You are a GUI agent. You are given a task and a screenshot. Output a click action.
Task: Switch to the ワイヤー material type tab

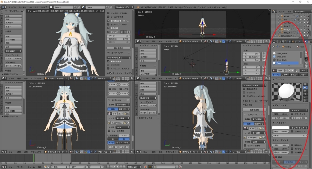[x=285, y=75]
